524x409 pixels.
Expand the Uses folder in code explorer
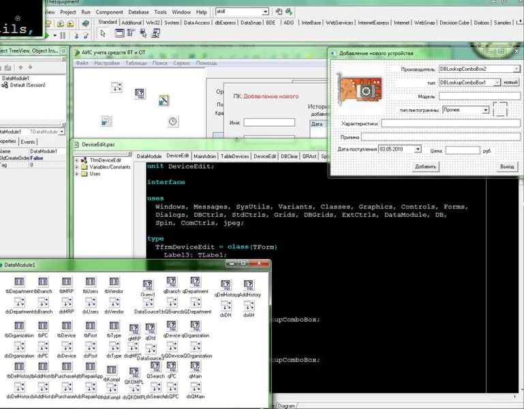tap(76, 174)
